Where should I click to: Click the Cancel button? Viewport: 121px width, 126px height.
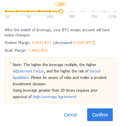point(70,115)
